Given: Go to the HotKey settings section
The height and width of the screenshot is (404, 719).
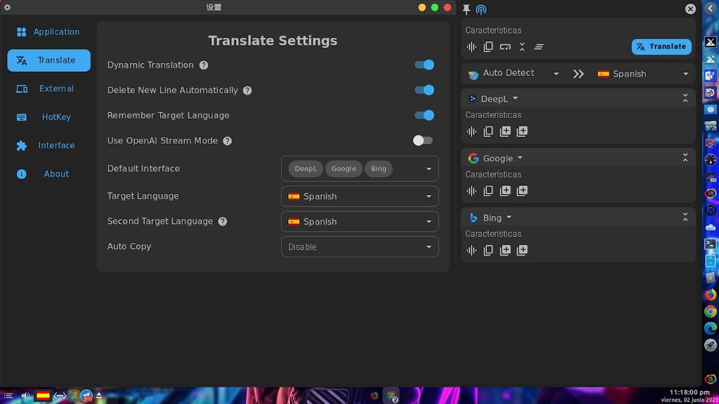Looking at the screenshot, I should [x=49, y=117].
